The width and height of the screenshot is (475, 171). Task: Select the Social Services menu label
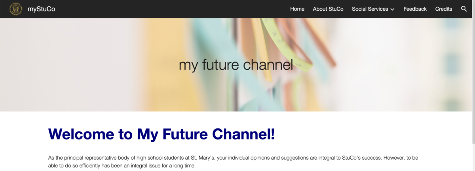pos(370,9)
